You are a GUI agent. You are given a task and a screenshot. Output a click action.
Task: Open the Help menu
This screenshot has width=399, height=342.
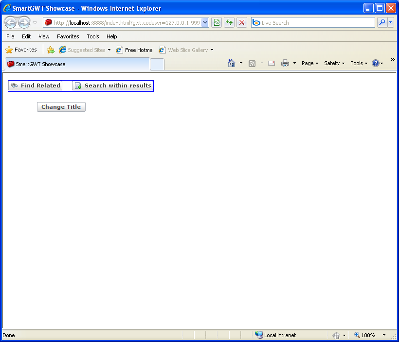[111, 36]
